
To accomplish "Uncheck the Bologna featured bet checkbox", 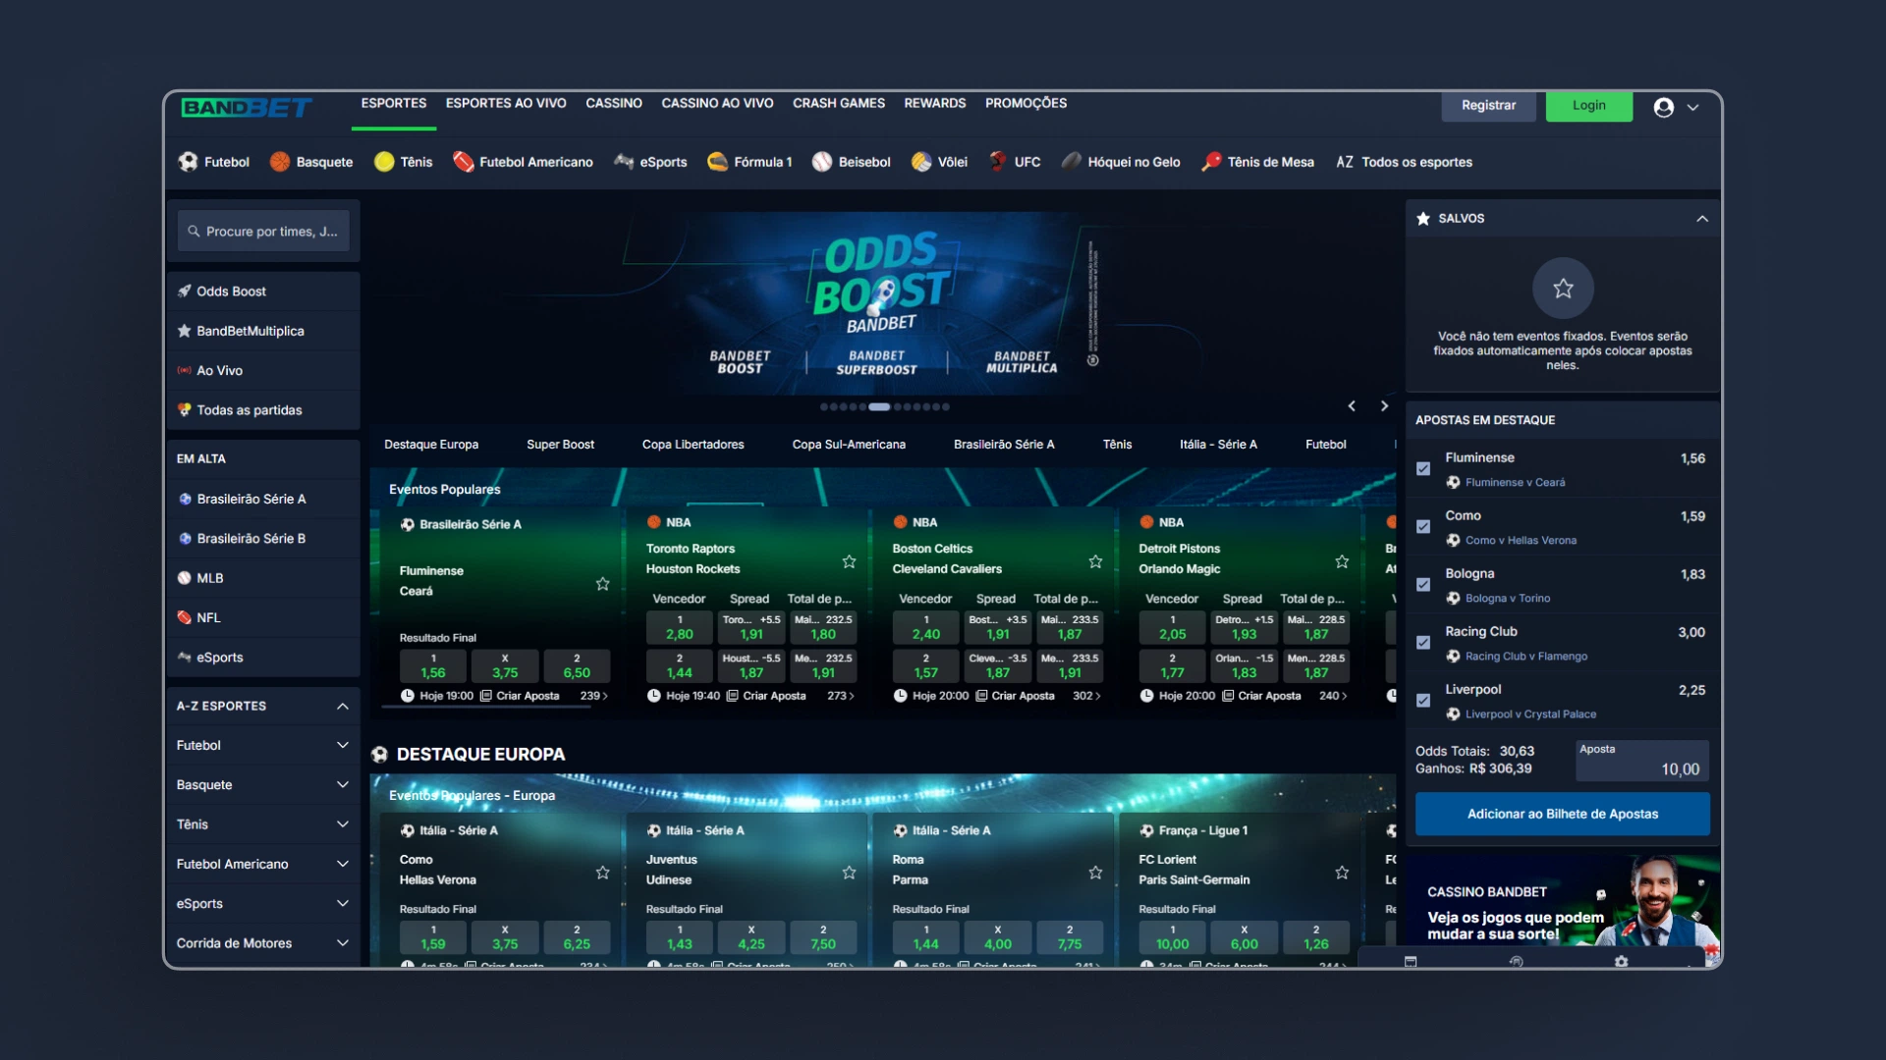I will (1423, 585).
